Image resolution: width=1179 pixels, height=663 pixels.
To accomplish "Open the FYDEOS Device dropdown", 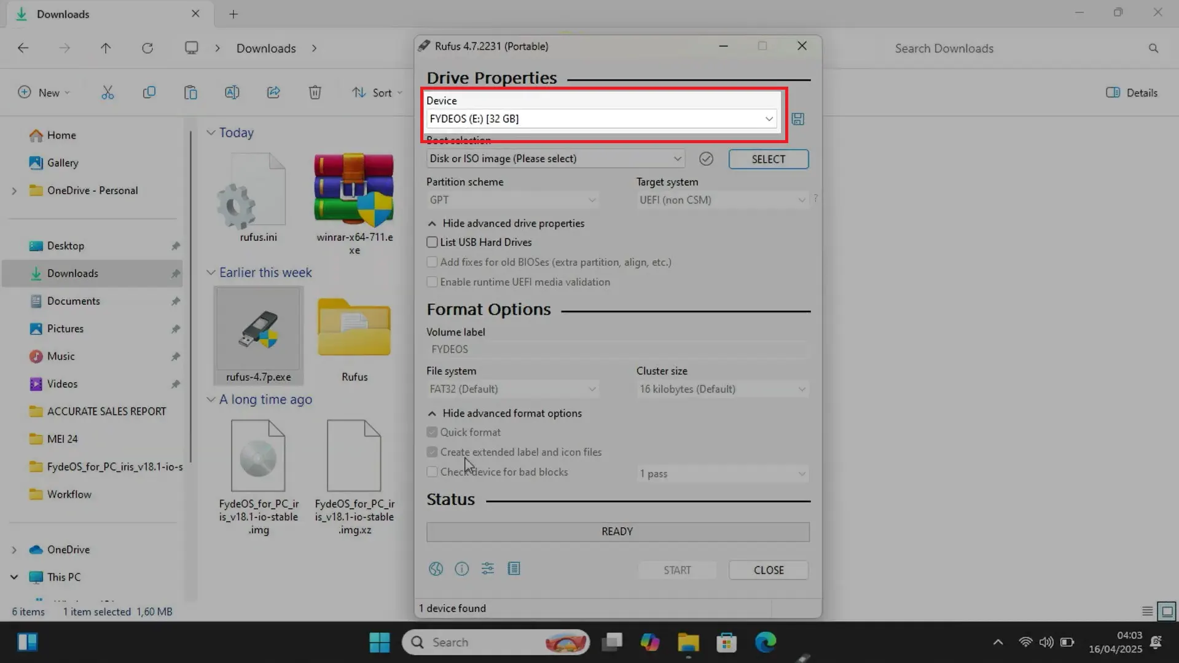I will click(601, 119).
